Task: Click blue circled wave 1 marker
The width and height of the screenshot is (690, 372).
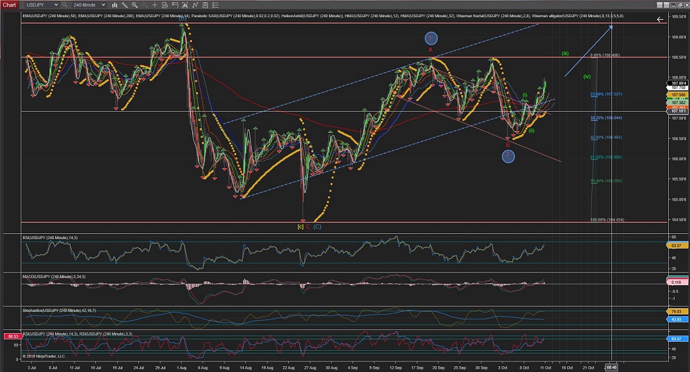Action: pyautogui.click(x=431, y=38)
